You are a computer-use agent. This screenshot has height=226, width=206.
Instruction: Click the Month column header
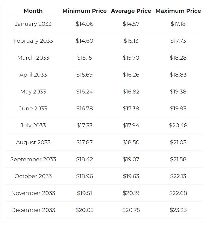click(x=33, y=11)
